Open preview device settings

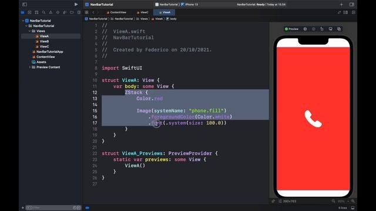coord(330,29)
